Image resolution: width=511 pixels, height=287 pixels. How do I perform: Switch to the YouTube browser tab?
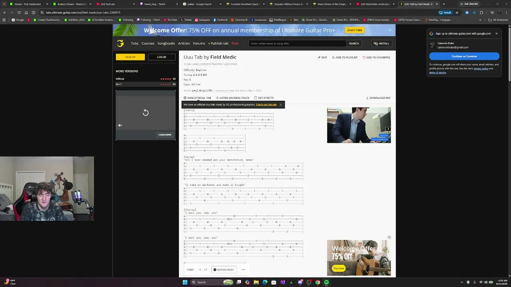coord(116,4)
